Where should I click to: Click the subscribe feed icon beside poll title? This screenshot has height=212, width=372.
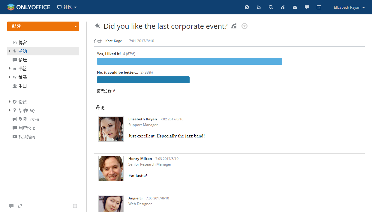click(234, 26)
